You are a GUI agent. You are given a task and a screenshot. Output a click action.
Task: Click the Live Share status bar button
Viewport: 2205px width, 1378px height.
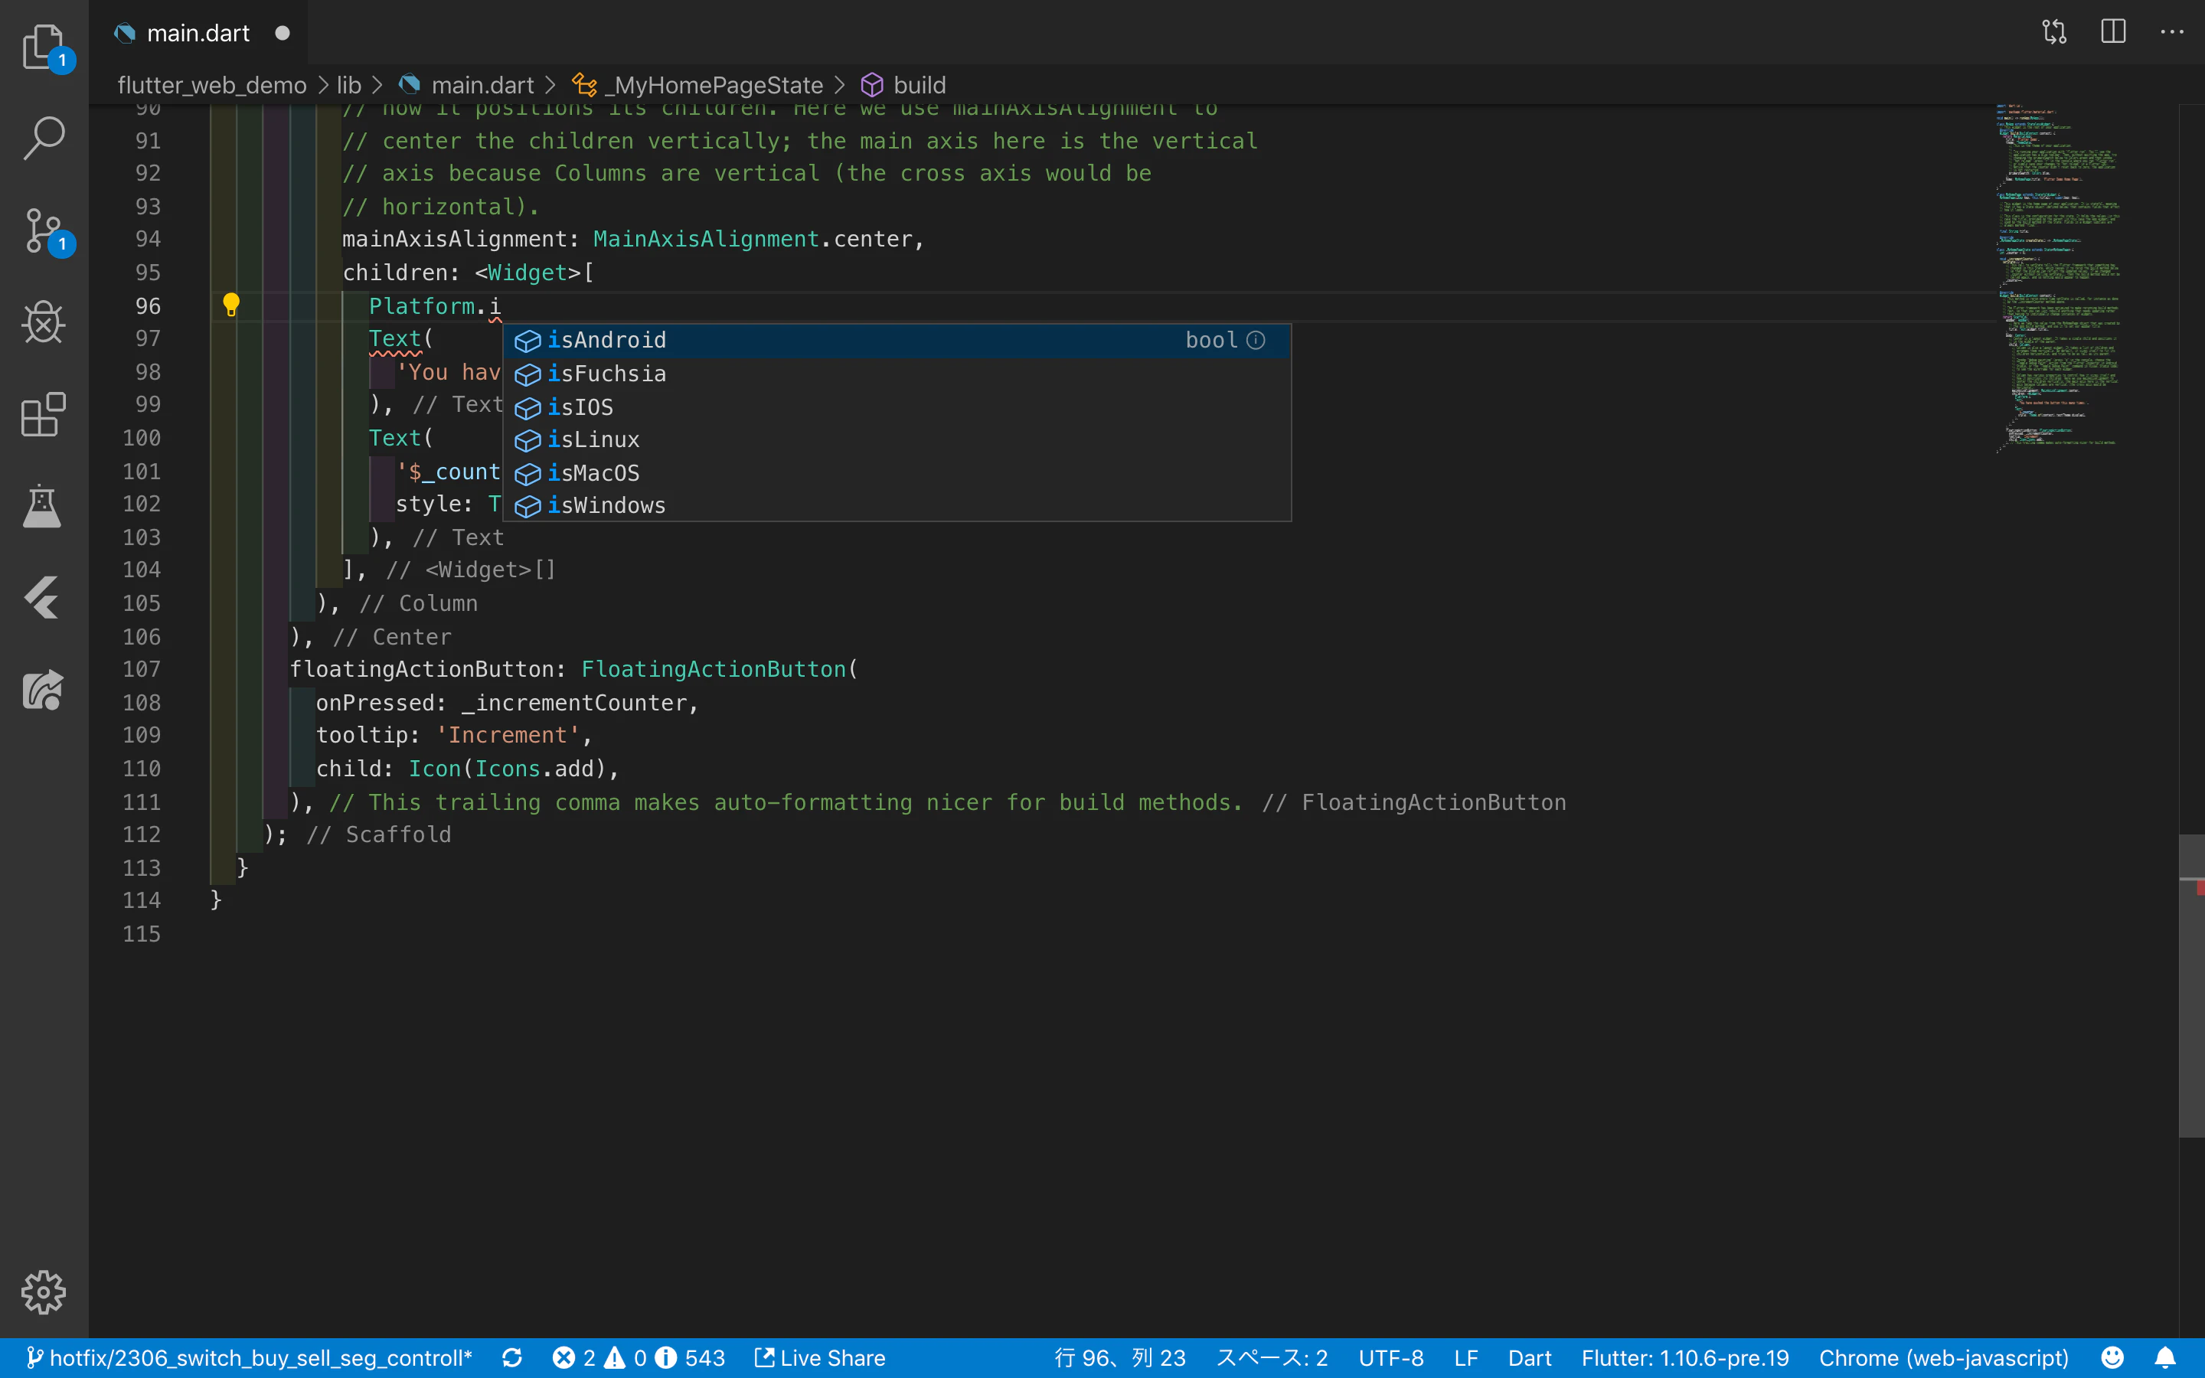point(820,1358)
